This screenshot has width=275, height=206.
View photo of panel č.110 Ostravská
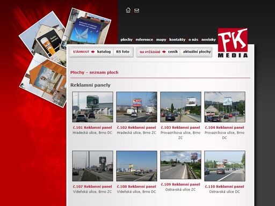coord(225,166)
